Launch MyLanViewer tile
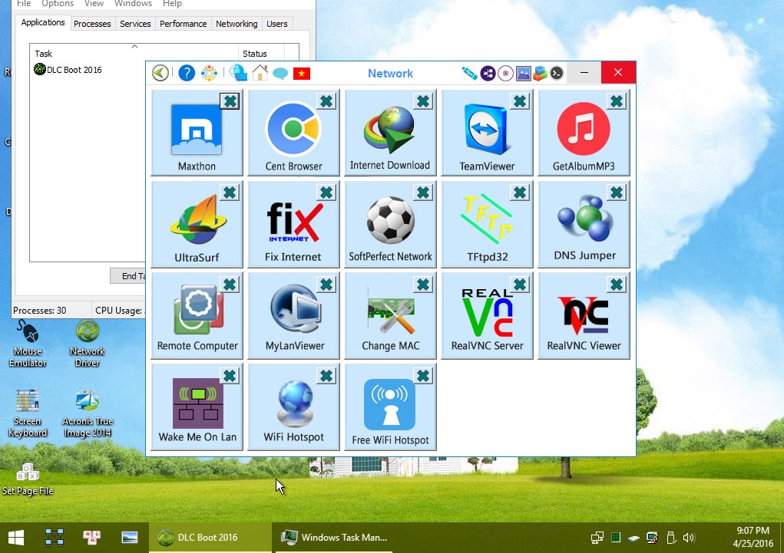 (x=293, y=316)
